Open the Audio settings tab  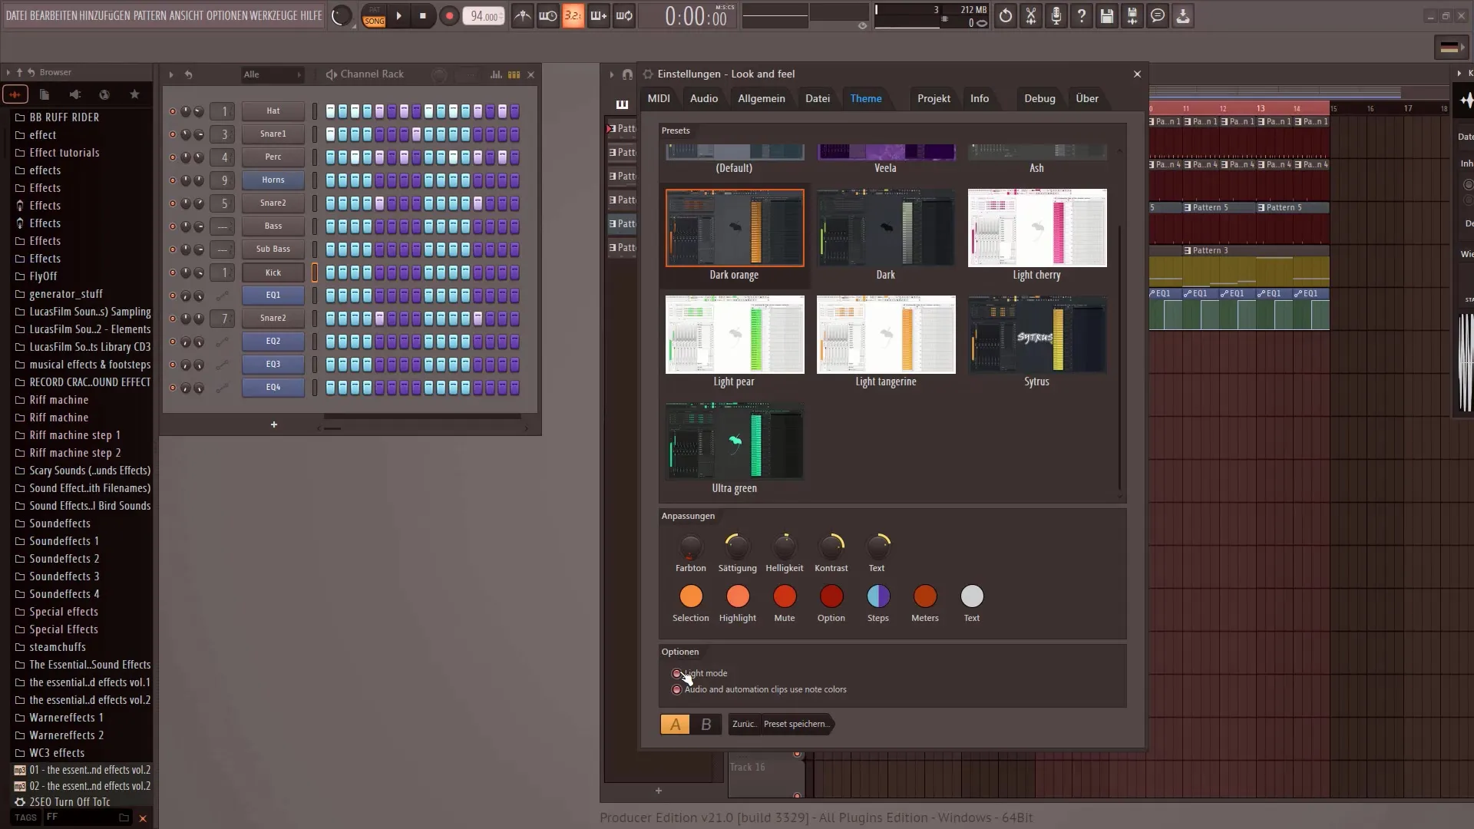(x=704, y=98)
